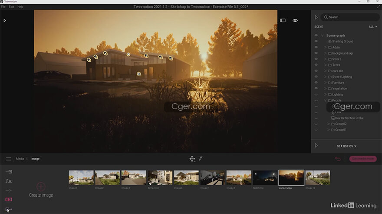Hide the Street folder
This screenshot has height=214, width=382.
click(316, 59)
